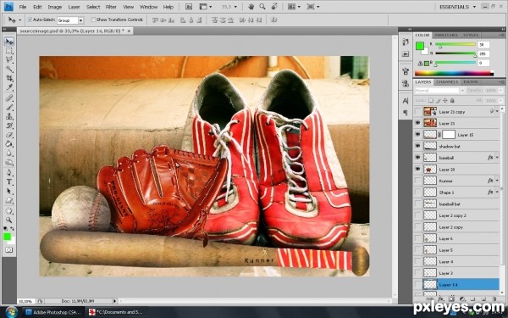508x318 pixels.
Task: Open the Character panel icon
Action: pos(406,101)
